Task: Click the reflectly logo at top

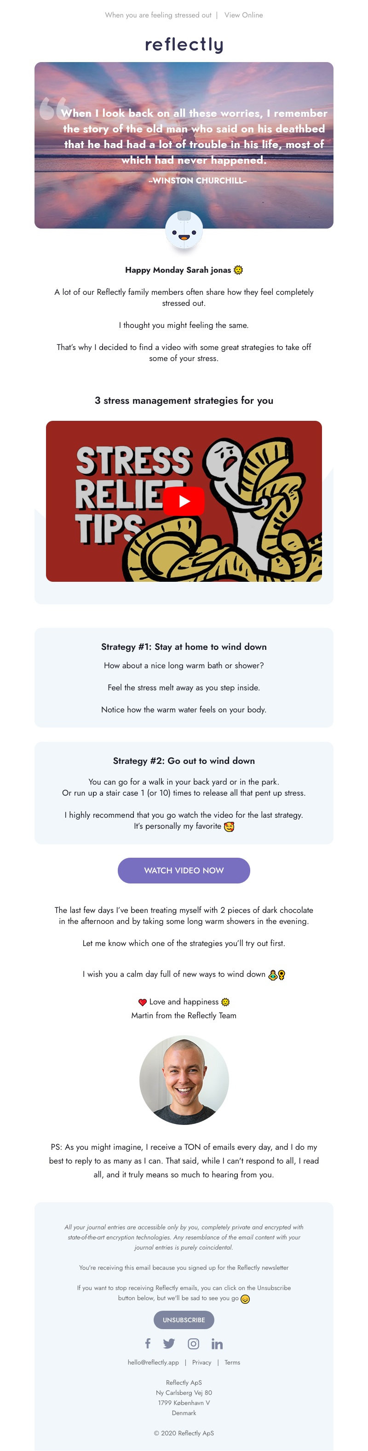Action: pos(184,45)
